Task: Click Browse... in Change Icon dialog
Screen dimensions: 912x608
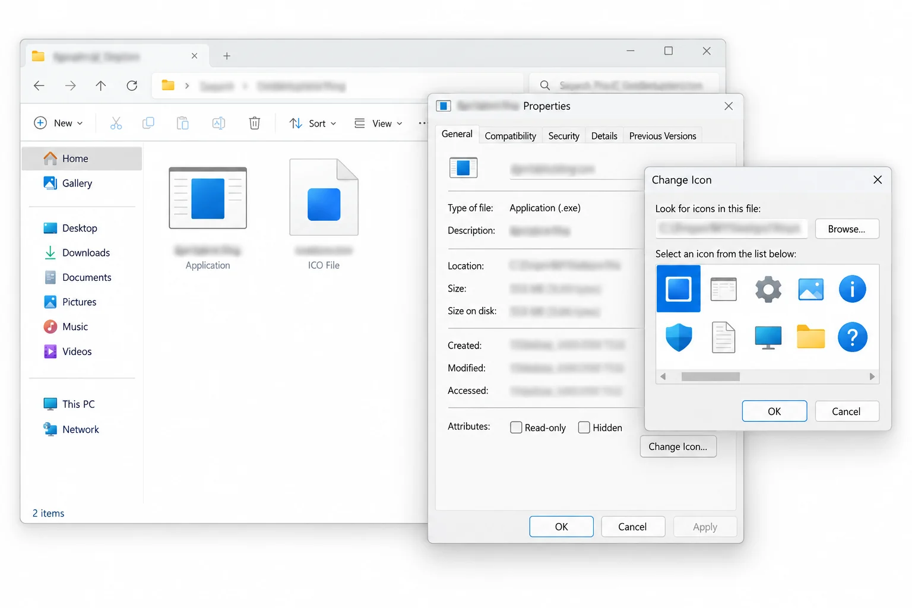Action: click(847, 229)
